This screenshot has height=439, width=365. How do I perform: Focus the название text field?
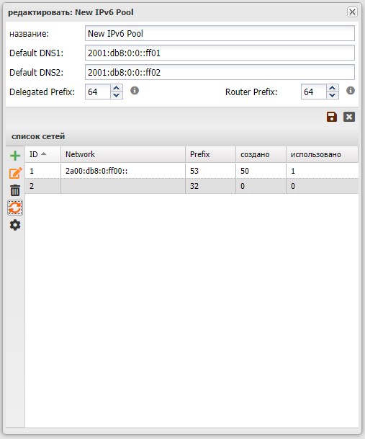220,33
